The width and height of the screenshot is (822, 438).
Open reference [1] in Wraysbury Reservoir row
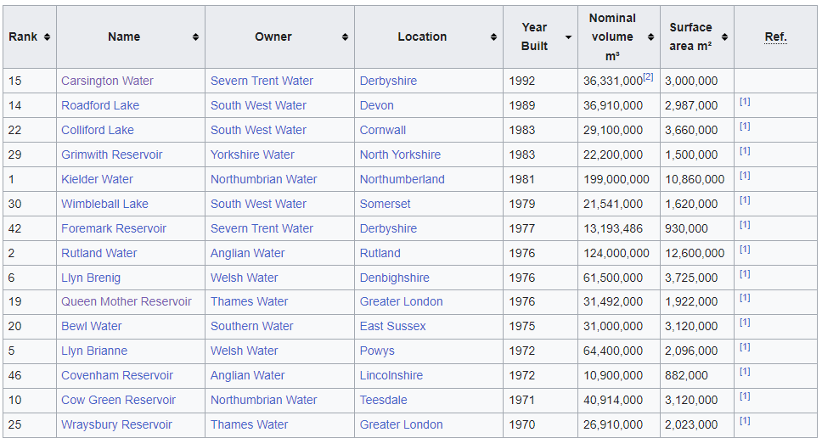(x=745, y=421)
